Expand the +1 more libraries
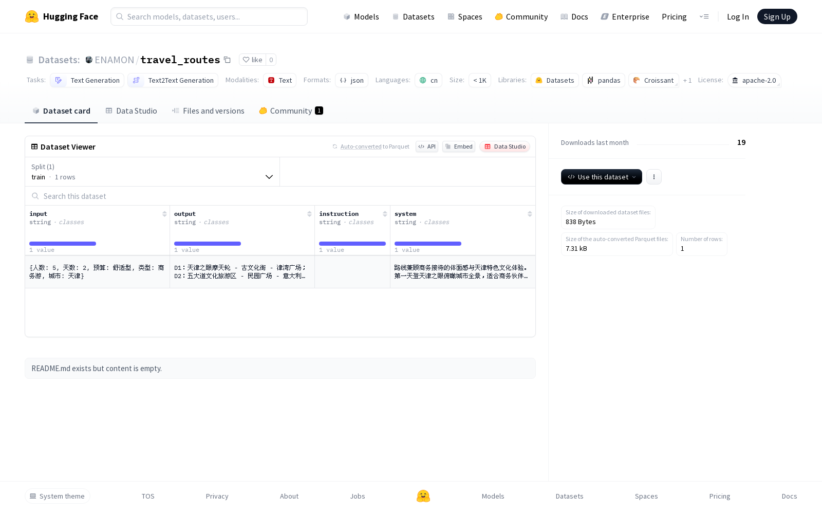The image size is (822, 514). click(x=687, y=80)
